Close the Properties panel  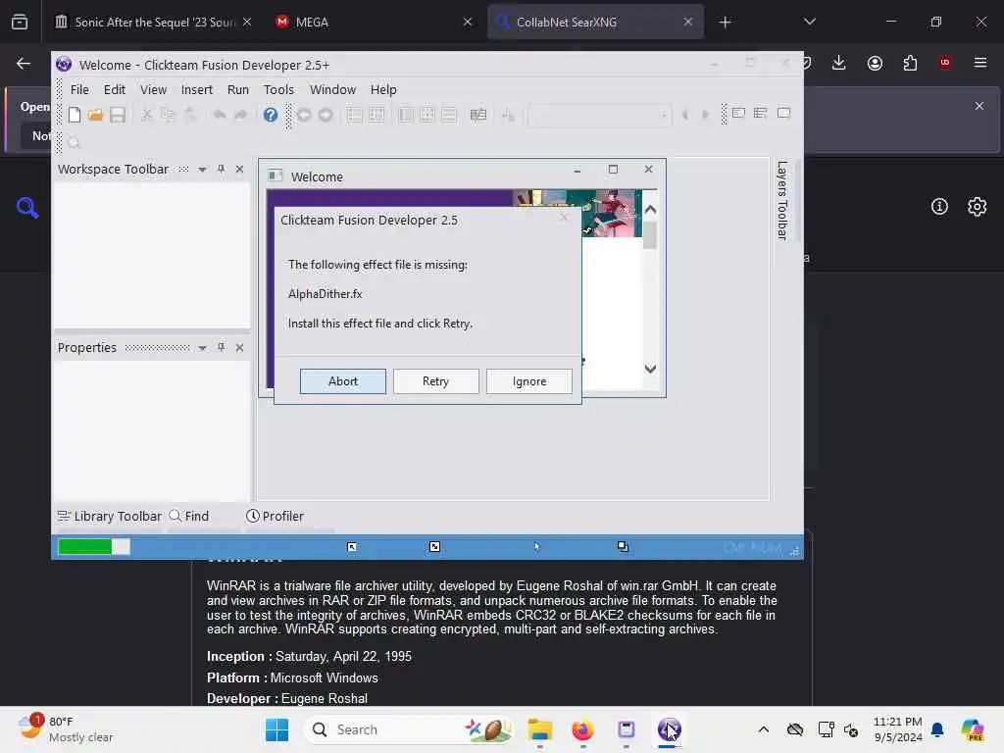pyautogui.click(x=239, y=347)
